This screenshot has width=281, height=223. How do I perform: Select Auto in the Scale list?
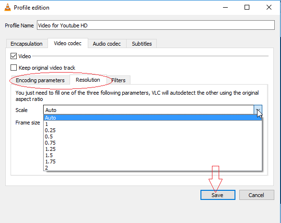(x=152, y=118)
